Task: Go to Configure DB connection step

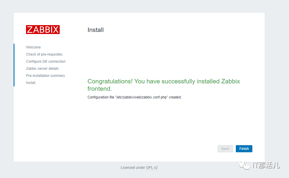Action: (46, 62)
